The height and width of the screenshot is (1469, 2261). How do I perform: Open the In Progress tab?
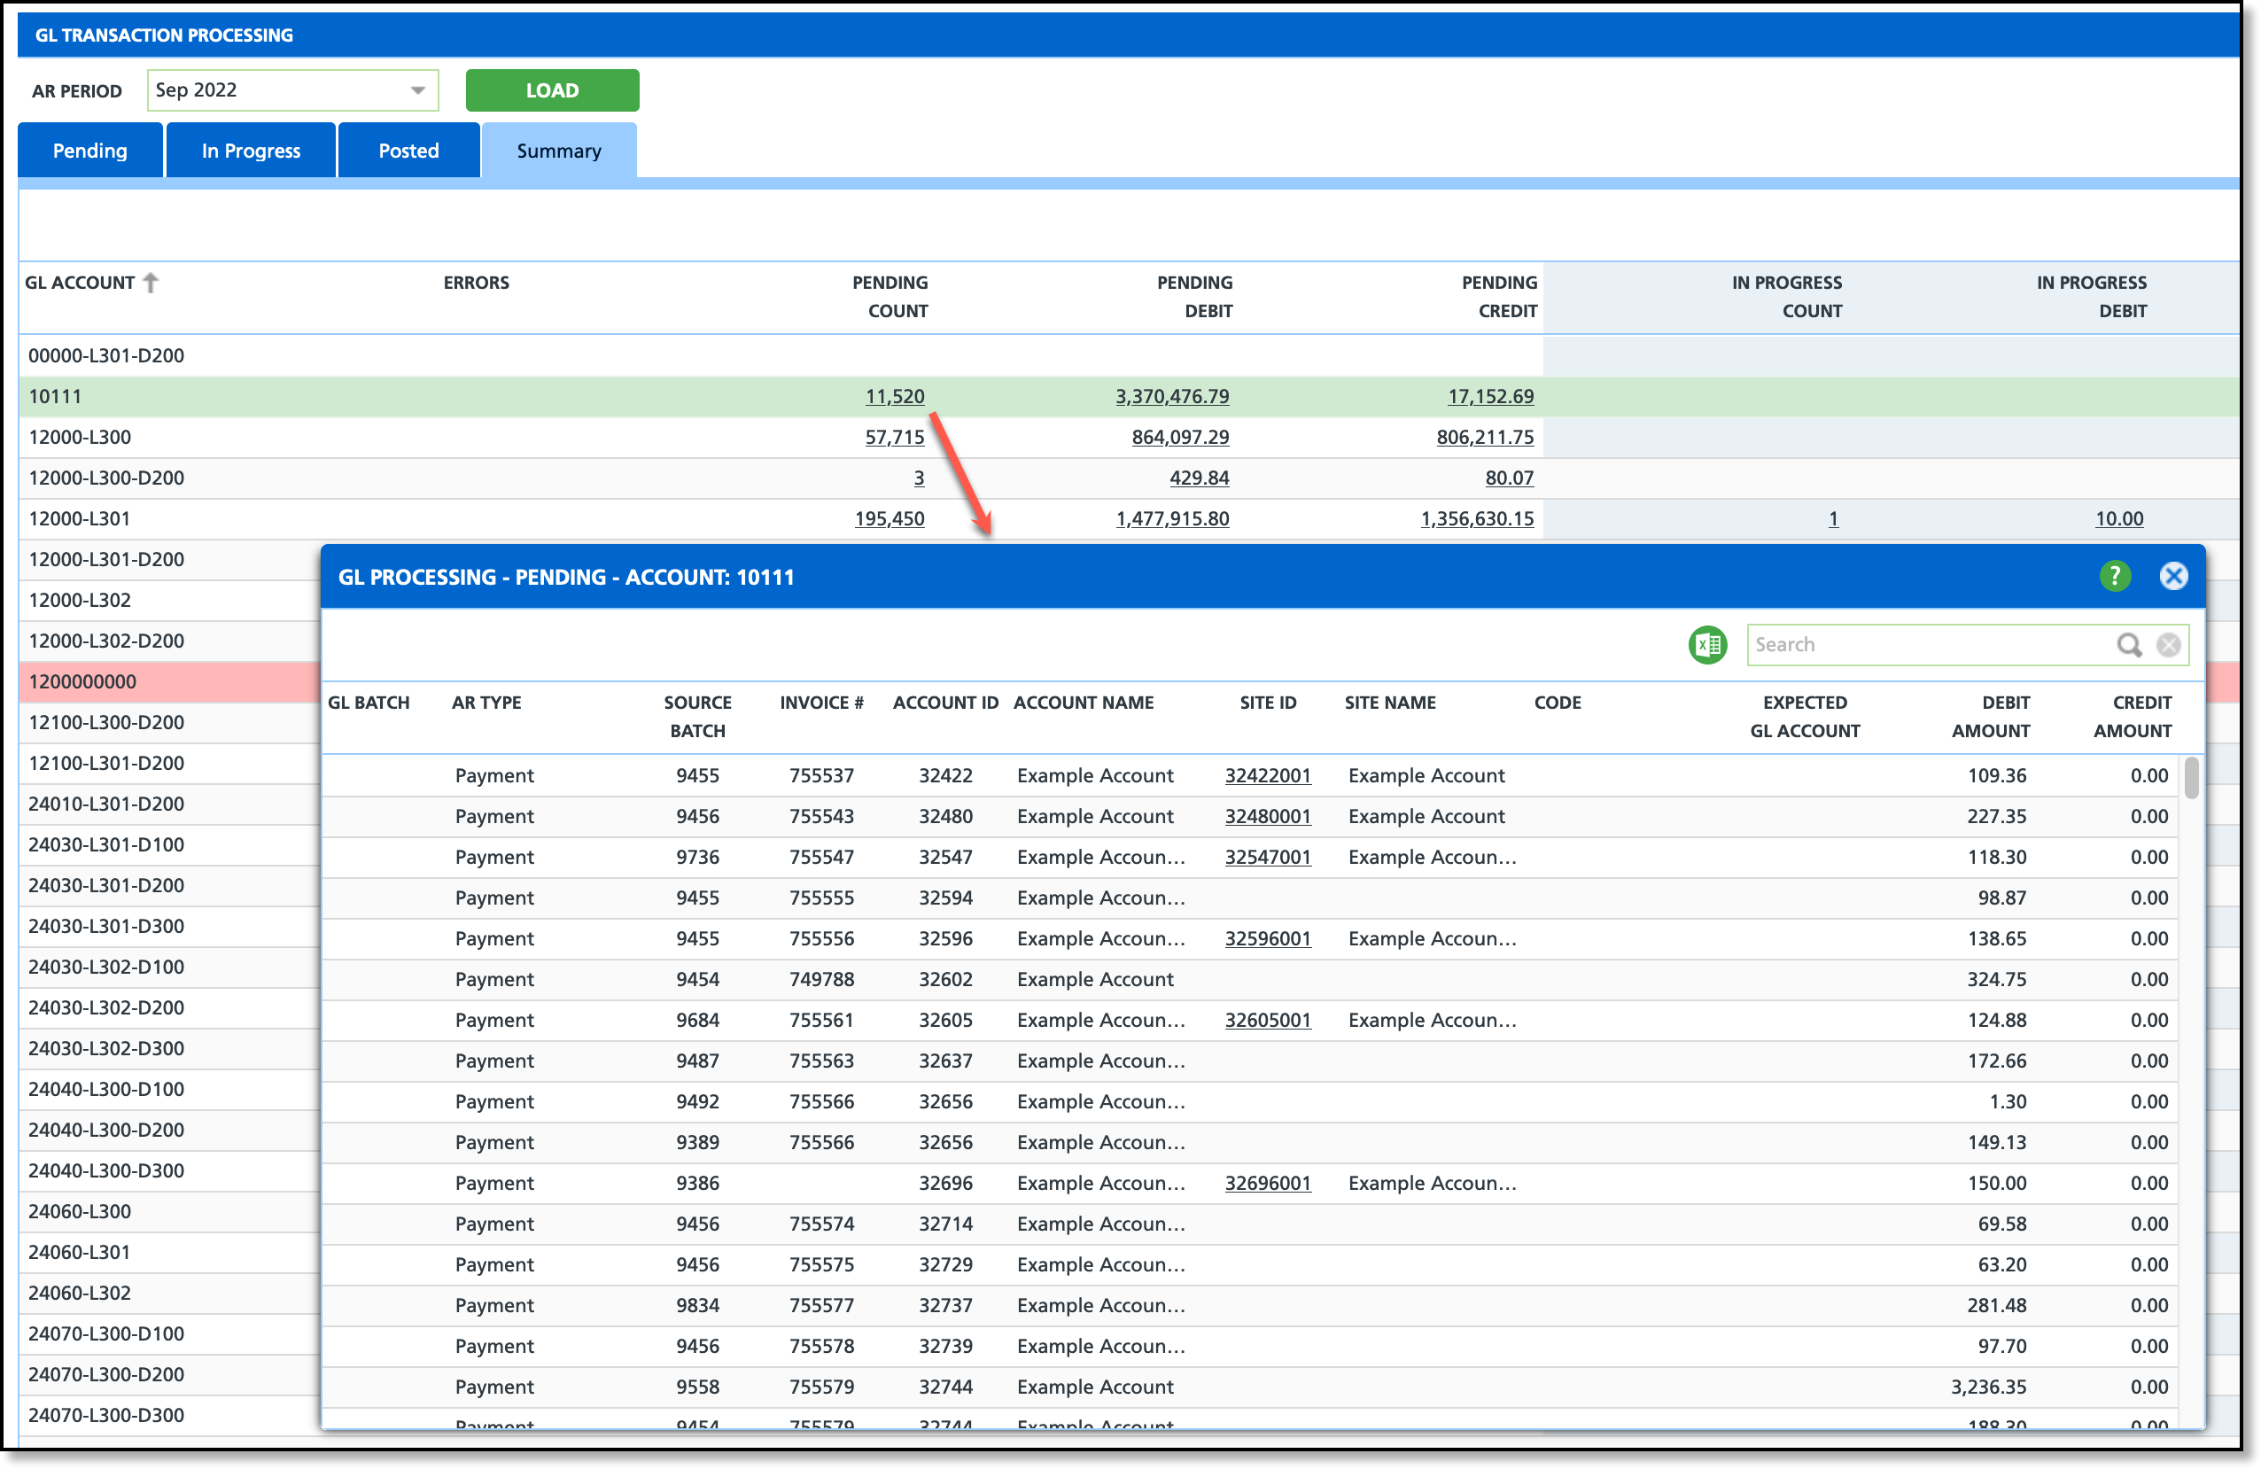[x=251, y=150]
